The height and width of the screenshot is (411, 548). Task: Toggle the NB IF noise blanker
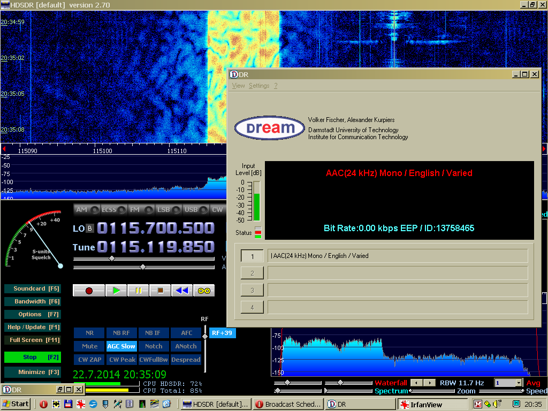(154, 333)
